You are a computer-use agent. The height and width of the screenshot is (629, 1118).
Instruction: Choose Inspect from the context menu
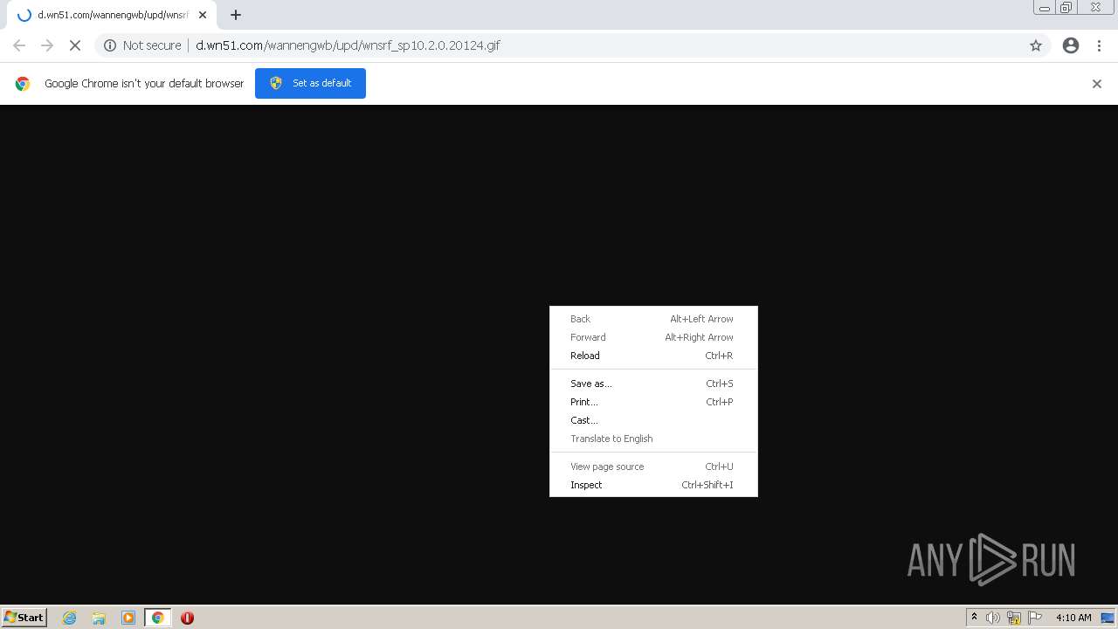coord(653,485)
